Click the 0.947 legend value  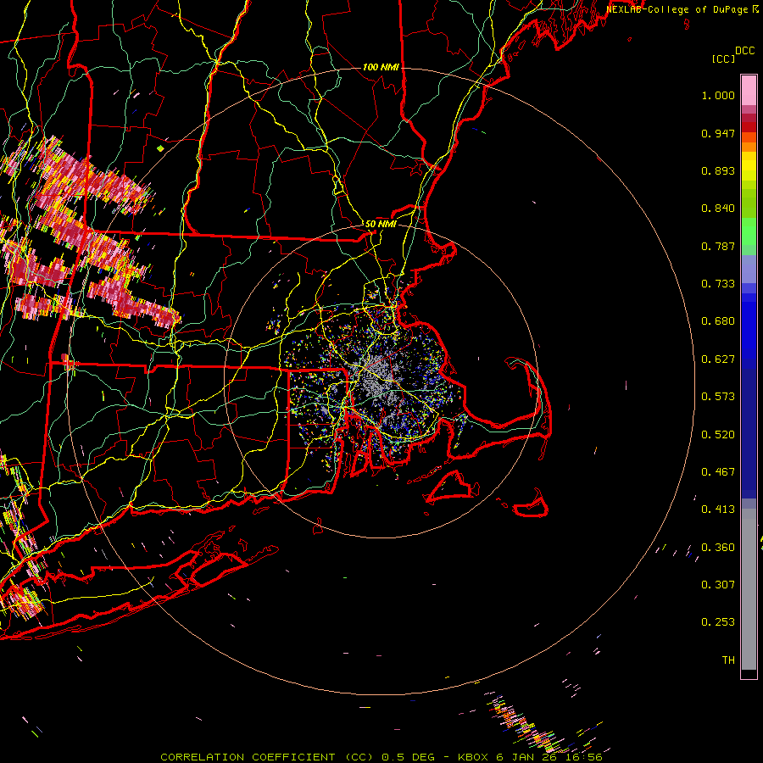pos(718,133)
